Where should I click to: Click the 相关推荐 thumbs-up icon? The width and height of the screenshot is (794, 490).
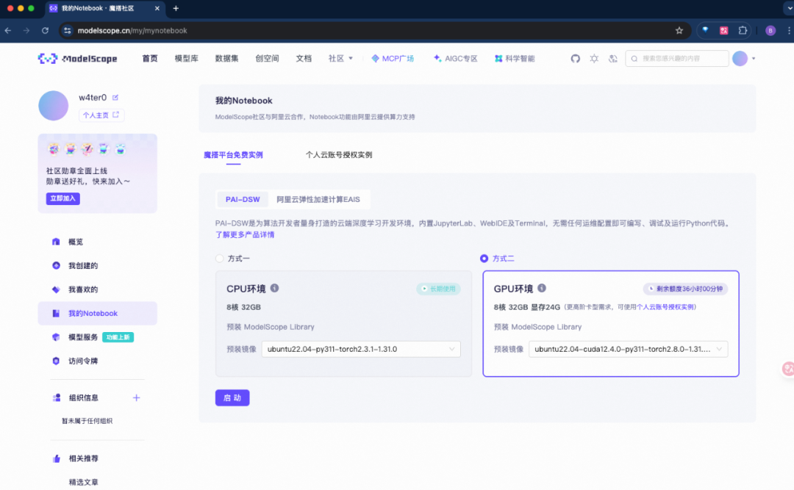pyautogui.click(x=56, y=458)
